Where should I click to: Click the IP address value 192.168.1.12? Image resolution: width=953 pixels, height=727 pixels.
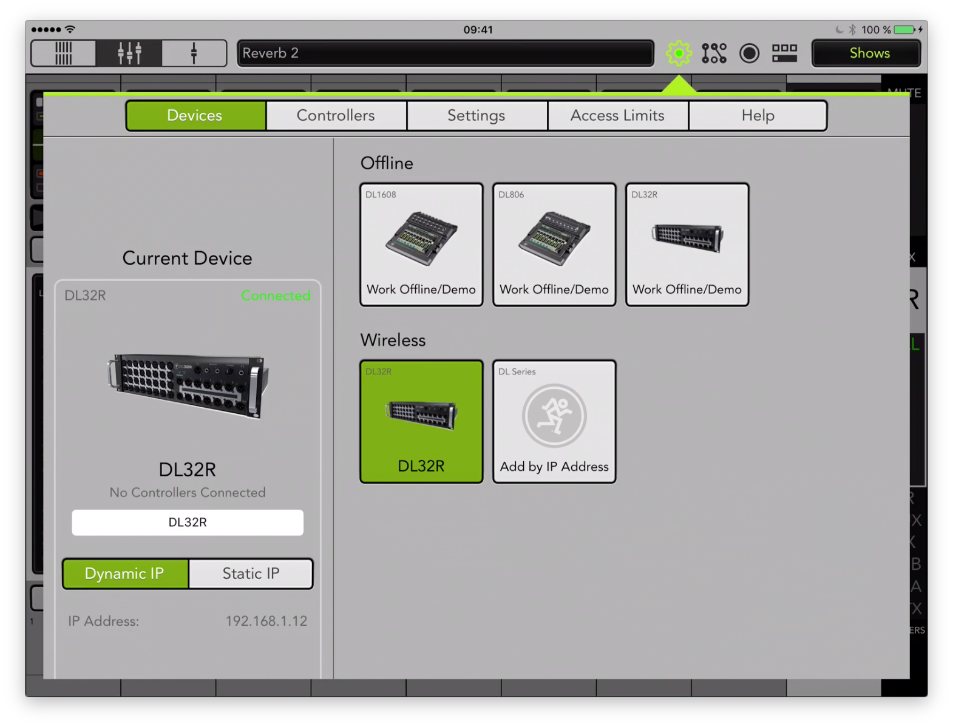tap(266, 621)
